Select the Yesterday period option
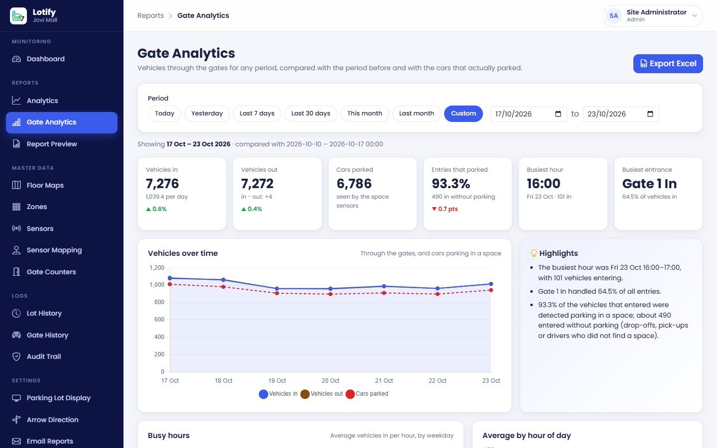Viewport: 717px width, 448px height. (x=207, y=113)
